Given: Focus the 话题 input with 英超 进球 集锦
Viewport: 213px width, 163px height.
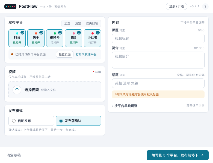Looking at the screenshot, I should tap(158, 83).
